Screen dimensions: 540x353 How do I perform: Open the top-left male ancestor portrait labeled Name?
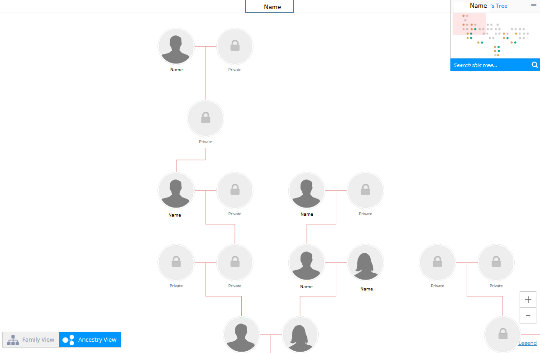tap(176, 46)
